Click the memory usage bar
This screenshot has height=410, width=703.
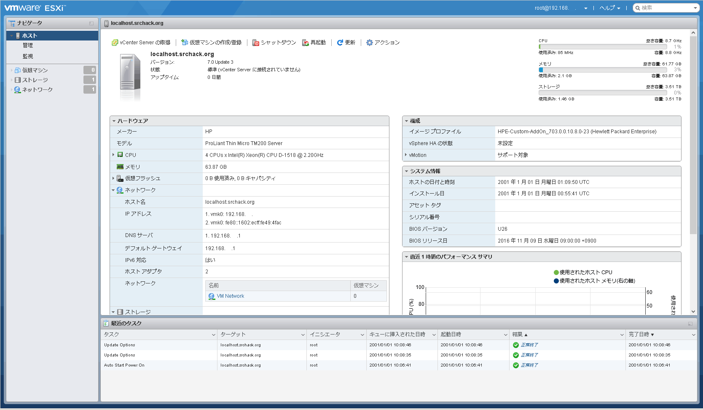(603, 70)
